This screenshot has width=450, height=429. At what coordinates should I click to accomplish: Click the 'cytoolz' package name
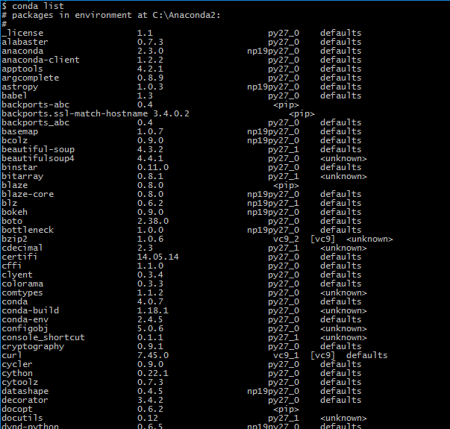point(20,382)
